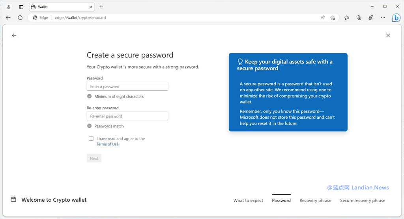This screenshot has width=404, height=219.
Task: Select the What to expect step
Action: (x=248, y=201)
